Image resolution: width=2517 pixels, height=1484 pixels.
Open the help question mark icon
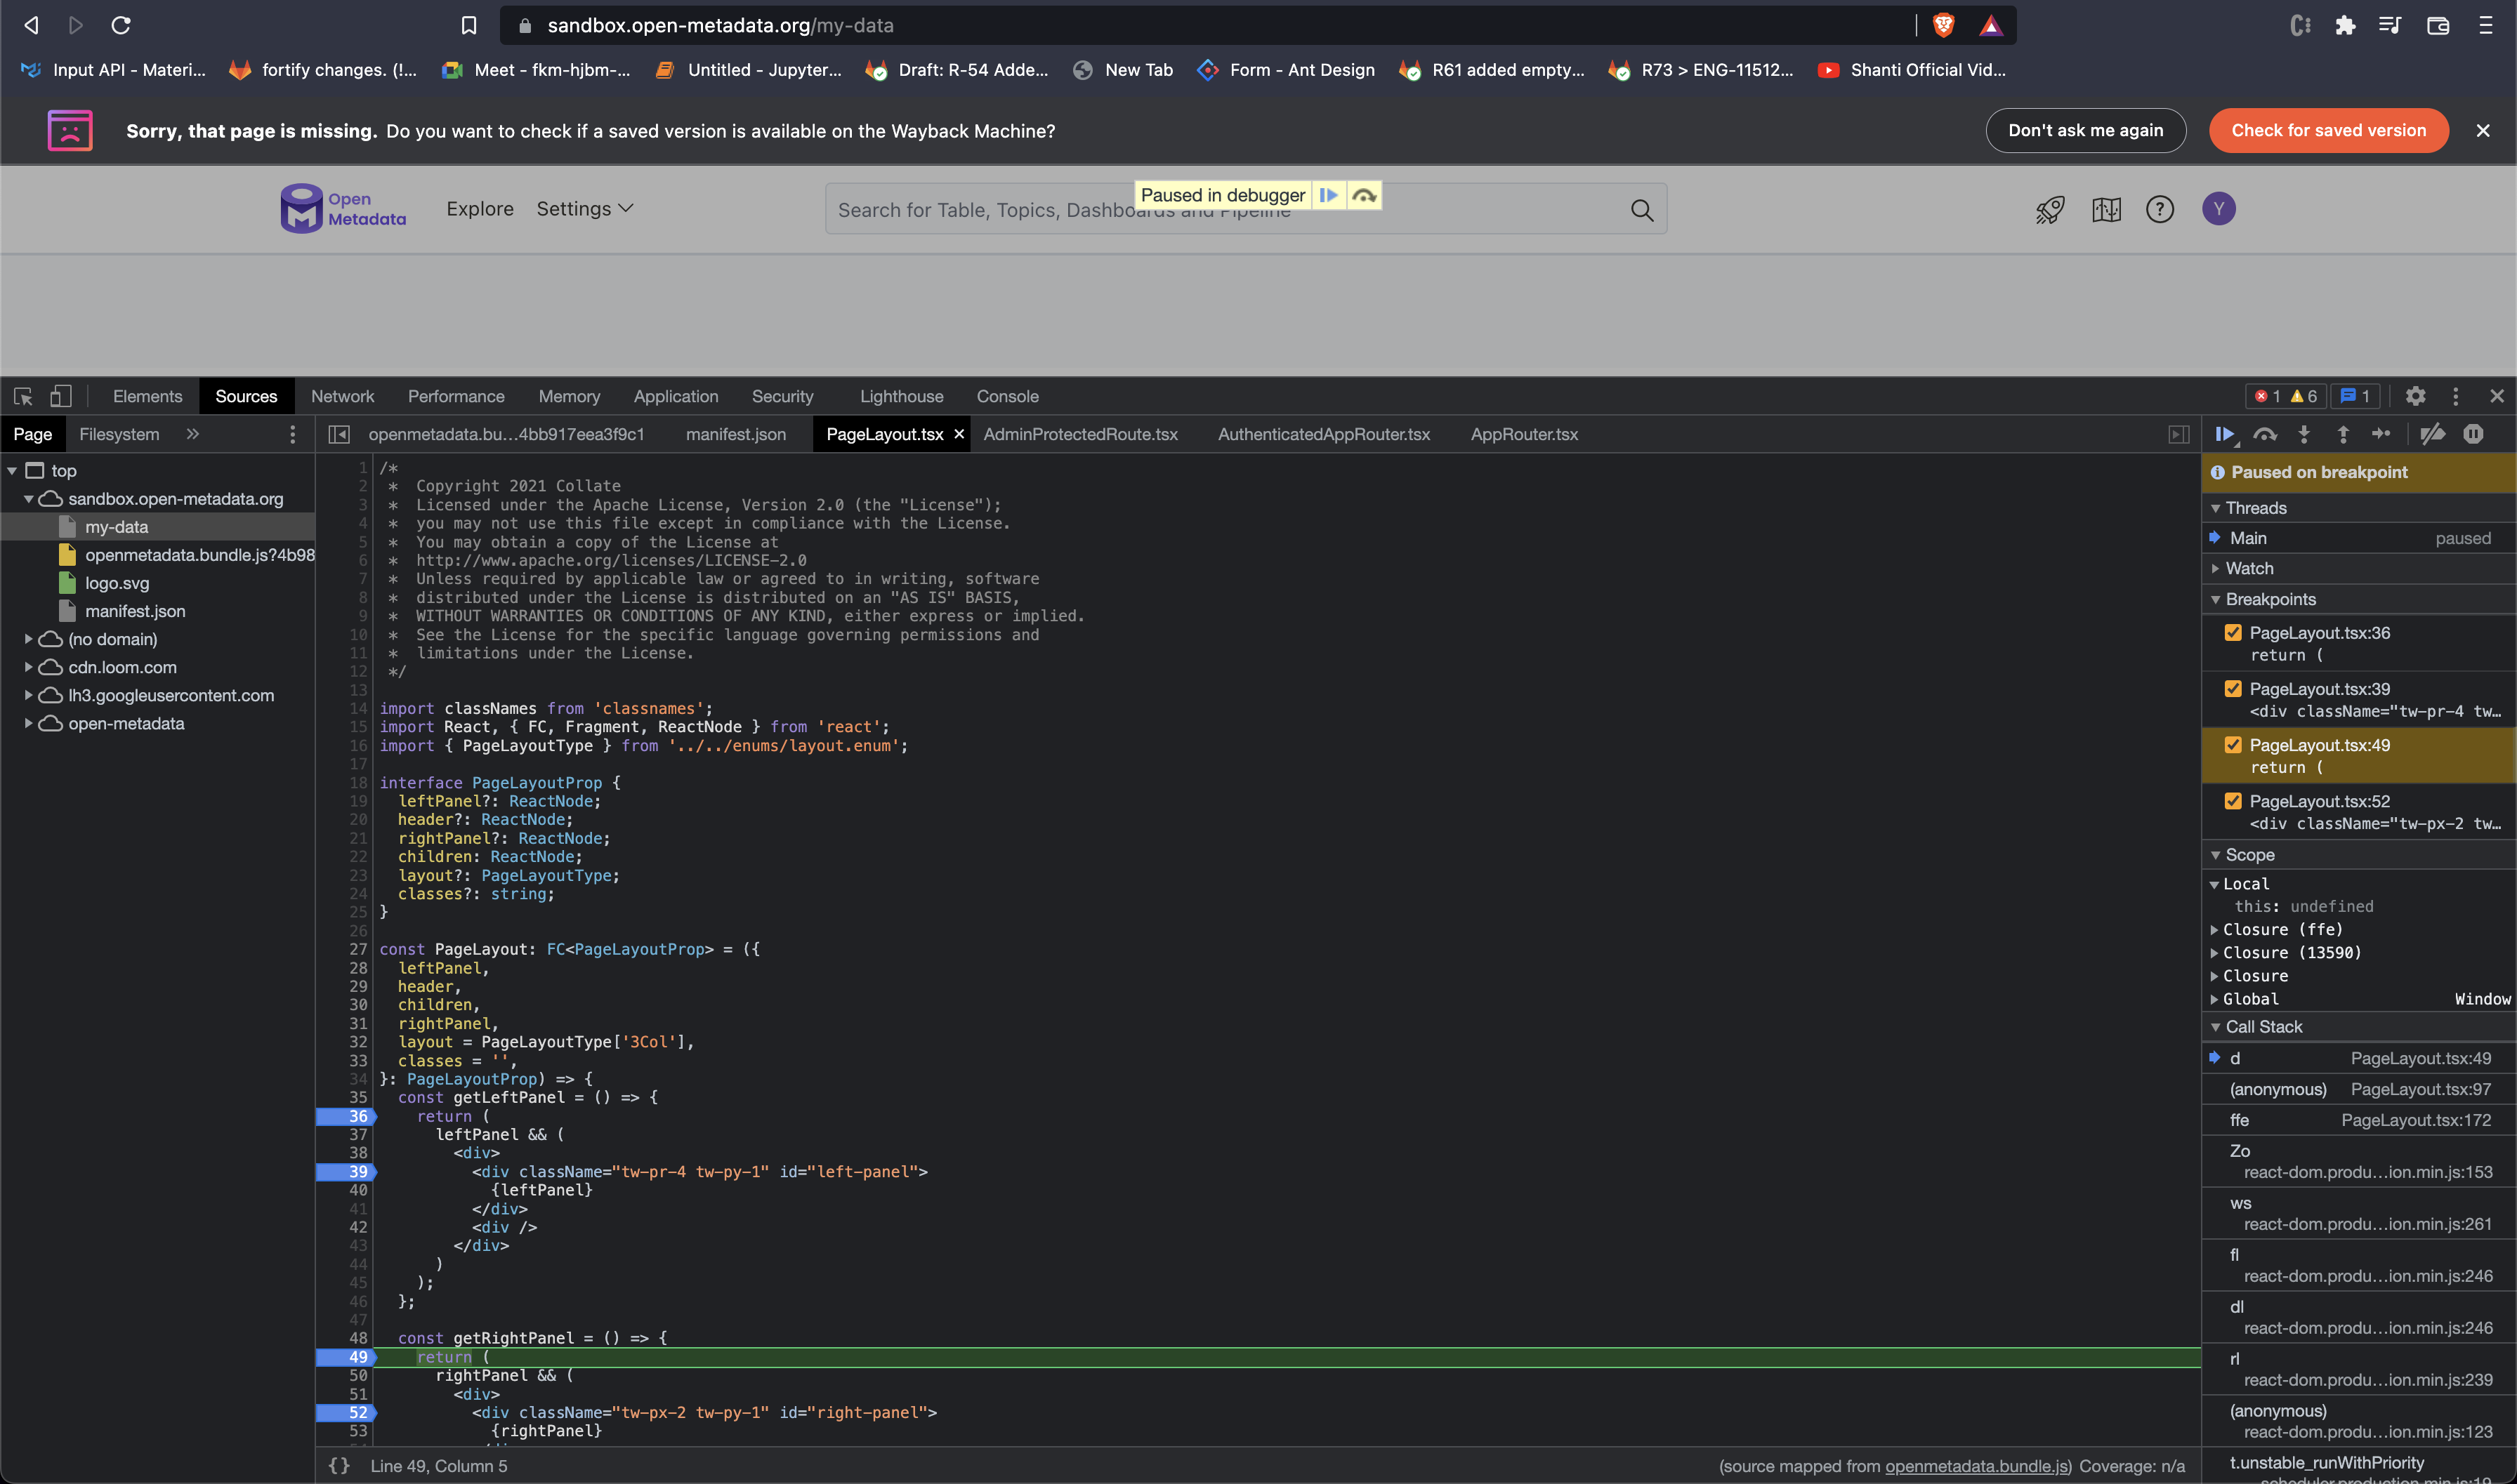[x=2160, y=209]
